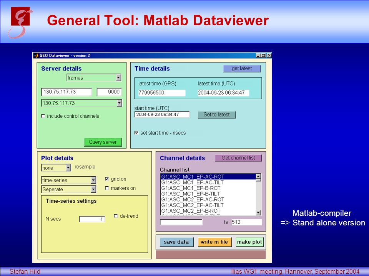Image resolution: width=369 pixels, height=276 pixels.
Task: Click the empty field below Channel list
Action: (x=181, y=222)
